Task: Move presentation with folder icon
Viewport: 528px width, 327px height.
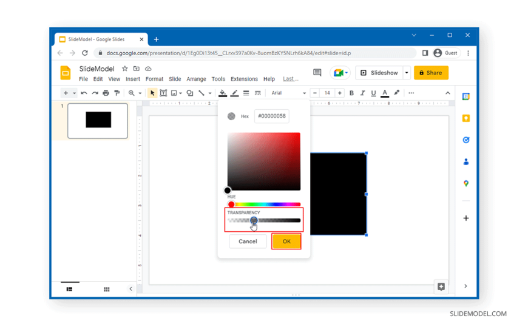Action: 137,69
